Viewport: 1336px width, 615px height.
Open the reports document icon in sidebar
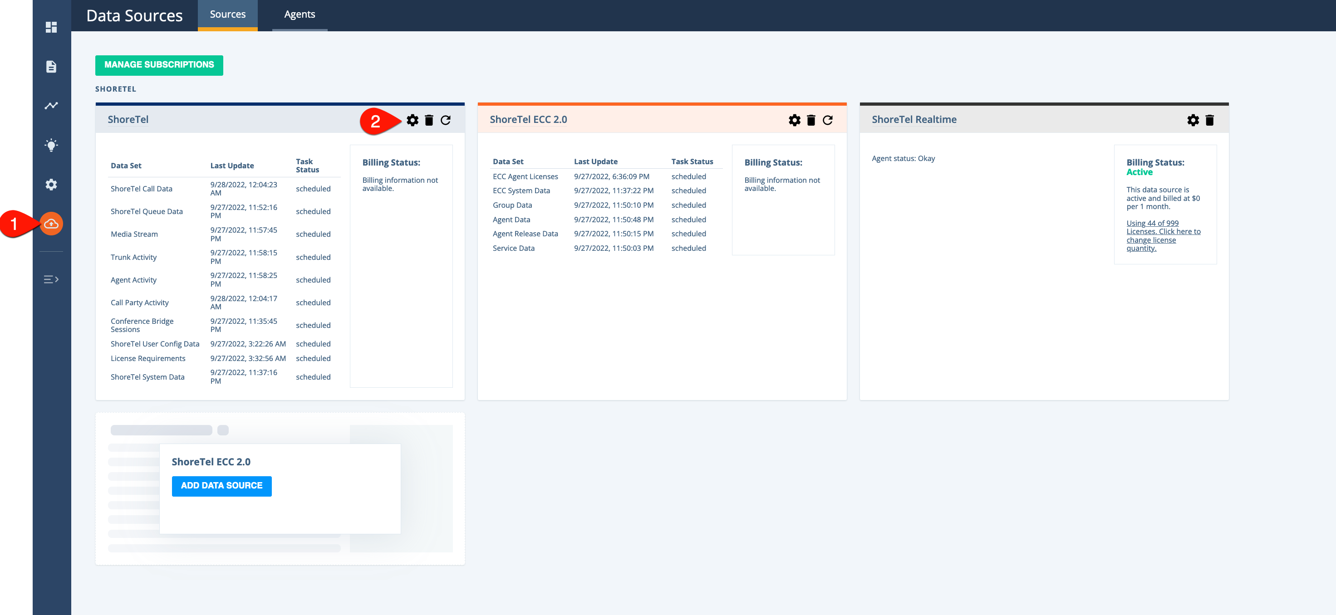[51, 66]
